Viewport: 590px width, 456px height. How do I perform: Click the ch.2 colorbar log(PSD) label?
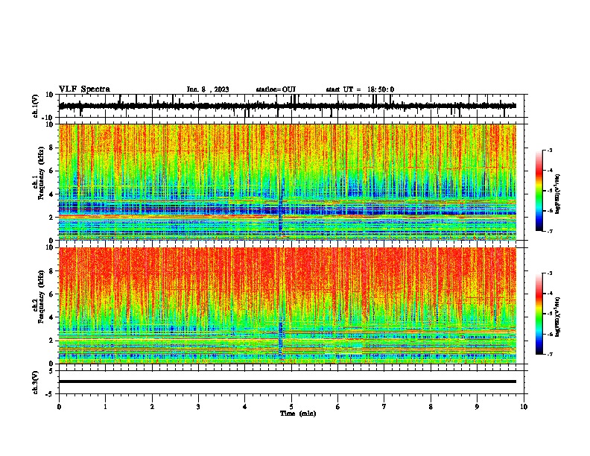557,317
